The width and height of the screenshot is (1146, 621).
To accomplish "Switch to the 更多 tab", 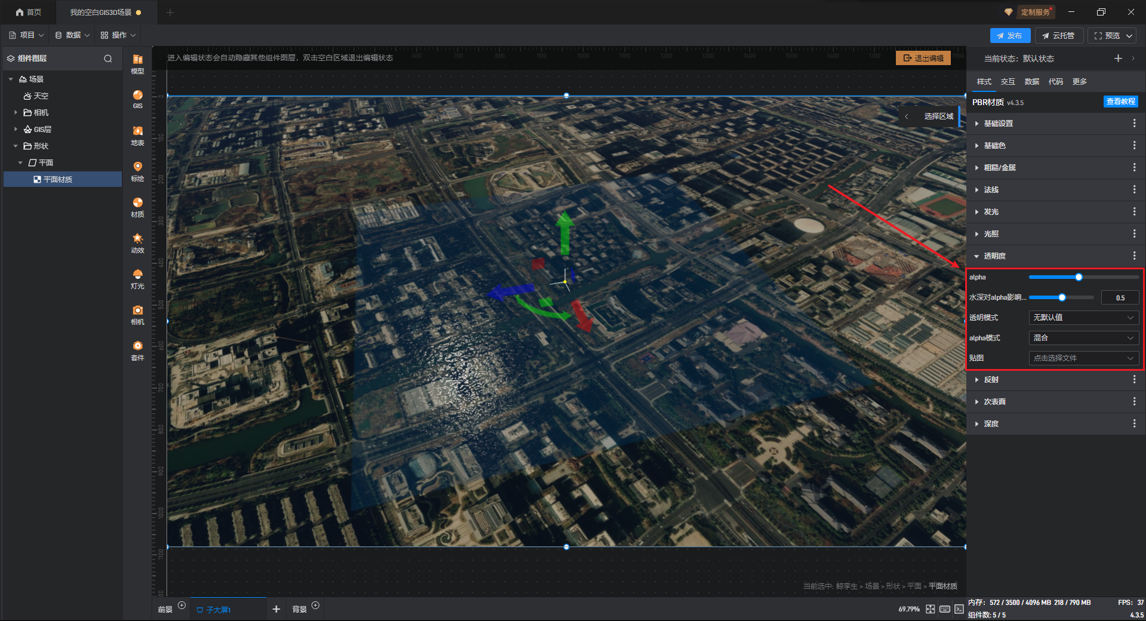I will (1080, 82).
